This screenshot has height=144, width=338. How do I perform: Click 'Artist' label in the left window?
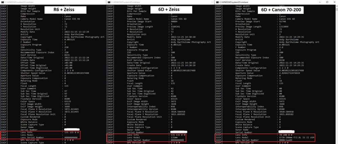coord(24,34)
